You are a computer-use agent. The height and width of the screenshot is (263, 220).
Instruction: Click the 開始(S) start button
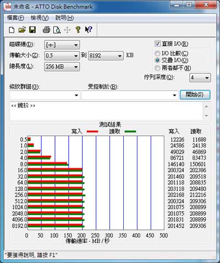195,95
